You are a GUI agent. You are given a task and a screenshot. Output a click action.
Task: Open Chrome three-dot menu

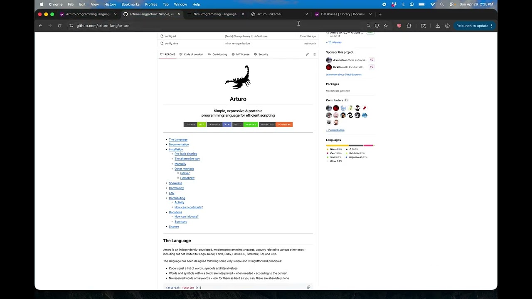492,26
